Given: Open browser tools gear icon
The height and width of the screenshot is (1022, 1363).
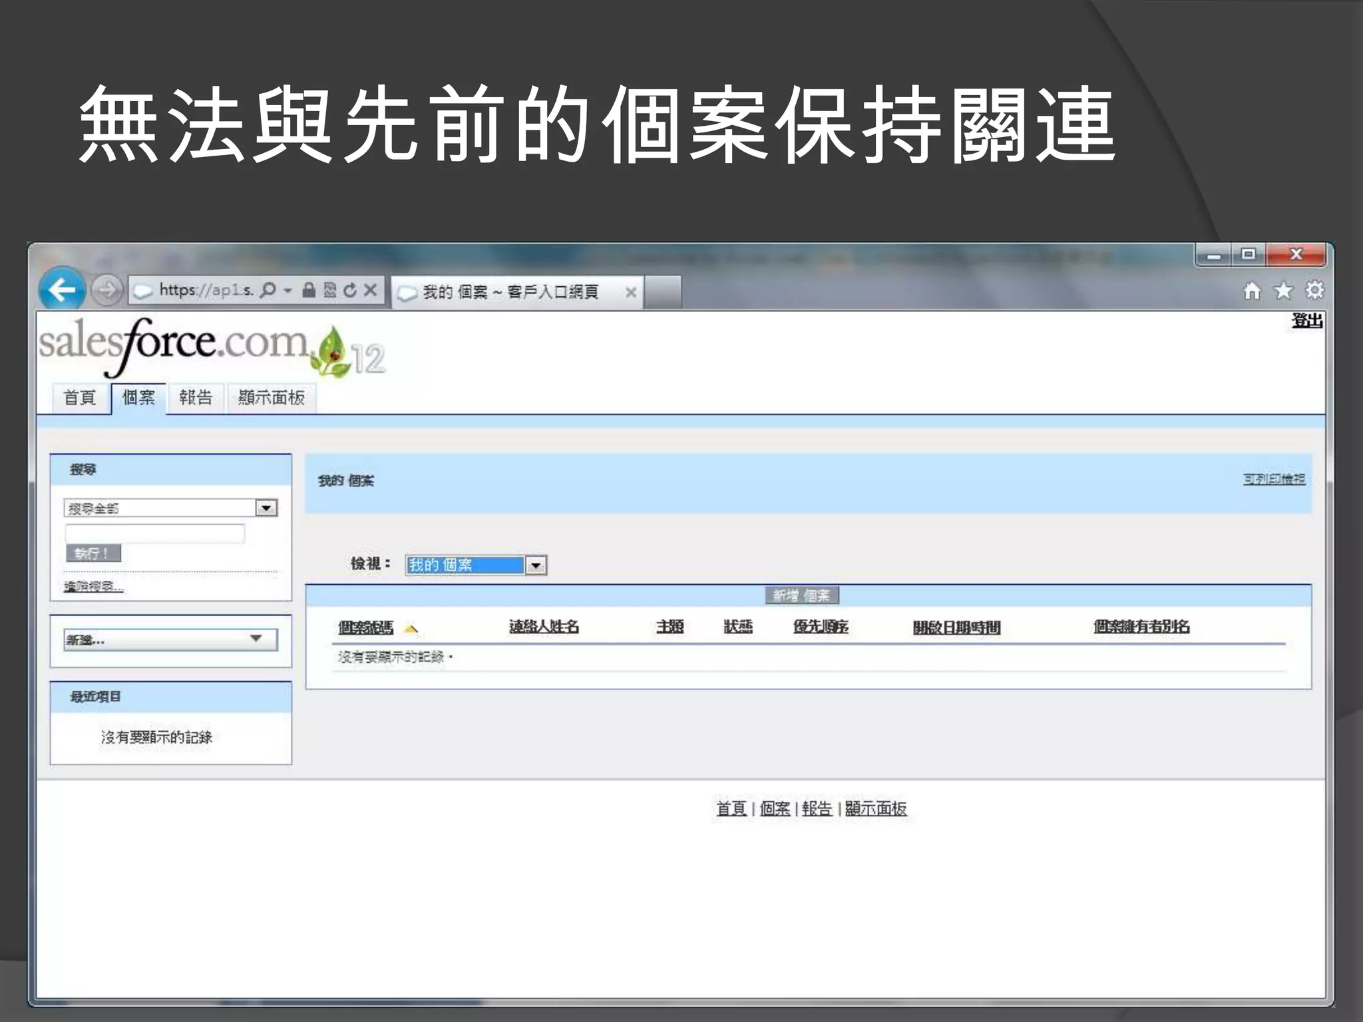Looking at the screenshot, I should (1314, 291).
